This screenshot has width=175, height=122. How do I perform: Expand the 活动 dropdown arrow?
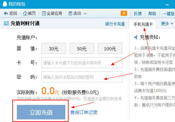pyautogui.click(x=85, y=14)
